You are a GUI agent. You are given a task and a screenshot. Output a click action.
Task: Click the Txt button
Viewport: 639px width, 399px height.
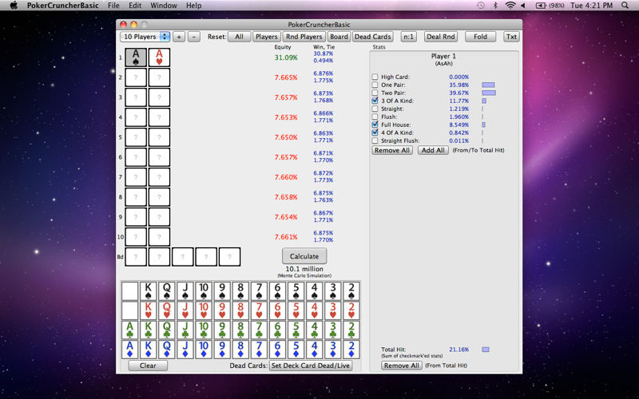[x=511, y=37]
